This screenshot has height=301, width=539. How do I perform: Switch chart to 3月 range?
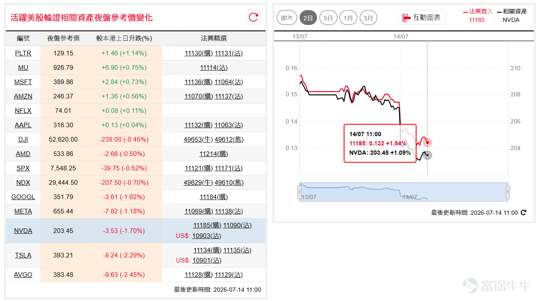368,18
